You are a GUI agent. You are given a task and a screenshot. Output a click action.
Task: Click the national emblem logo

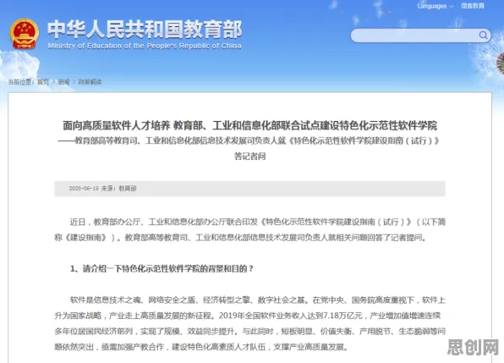click(25, 34)
